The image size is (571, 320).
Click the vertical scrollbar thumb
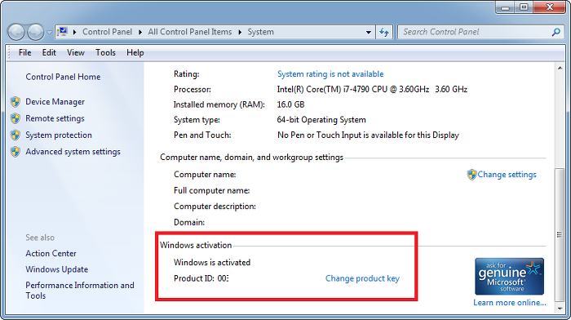[x=560, y=235]
